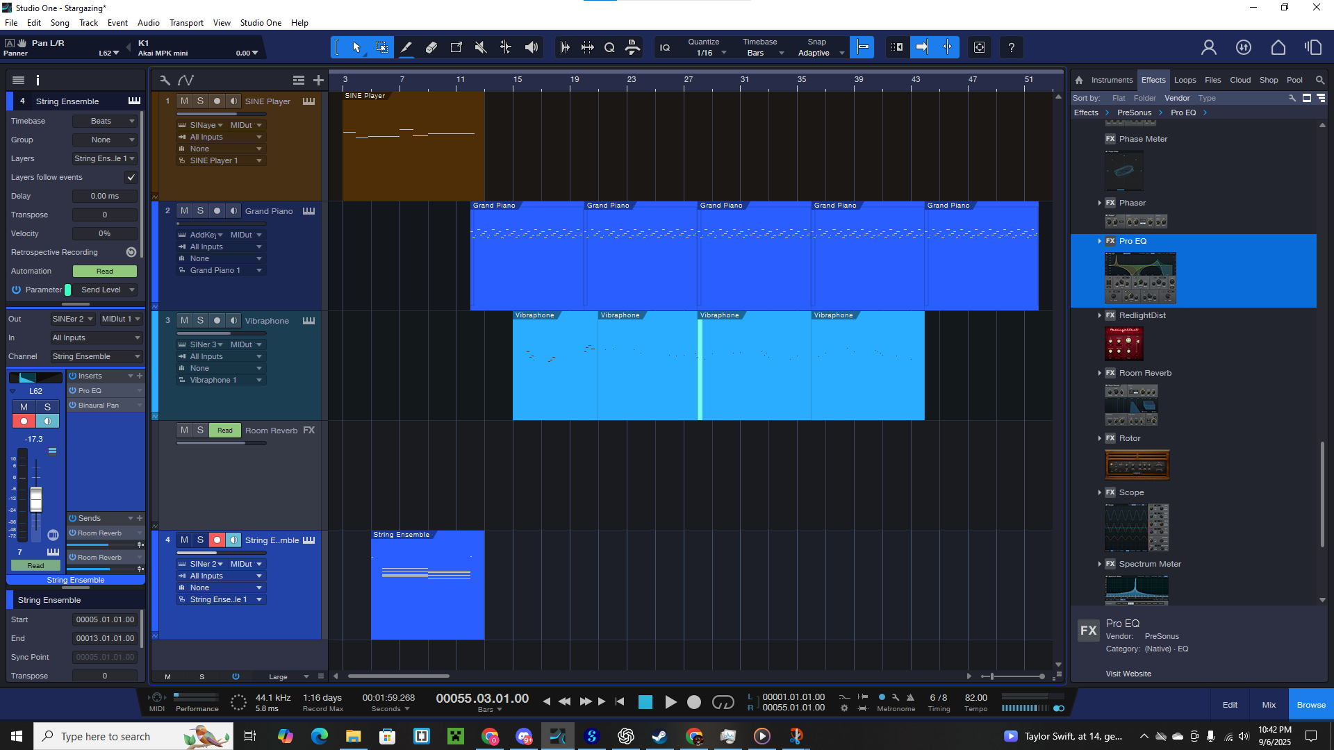
Task: Toggle the Loop button in transport
Action: click(723, 702)
